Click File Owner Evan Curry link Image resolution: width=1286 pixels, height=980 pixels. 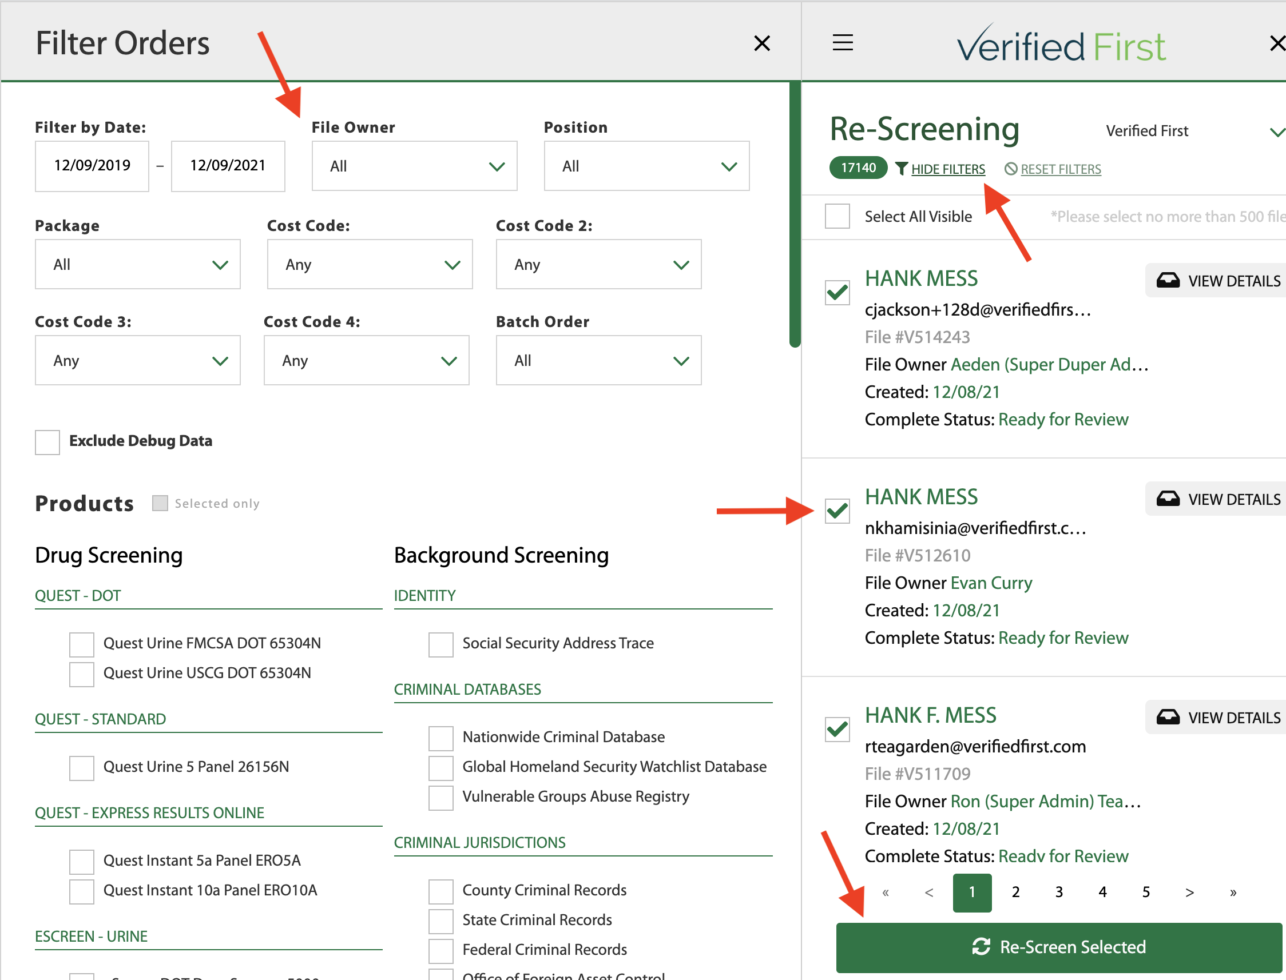tap(991, 583)
